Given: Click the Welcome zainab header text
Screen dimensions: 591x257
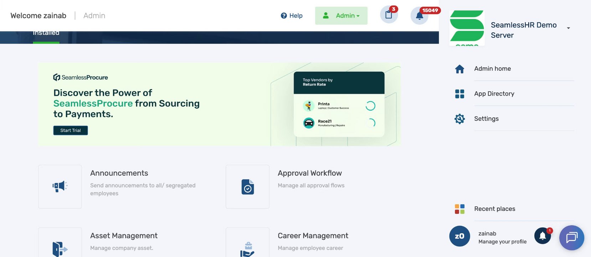Looking at the screenshot, I should click(x=38, y=16).
